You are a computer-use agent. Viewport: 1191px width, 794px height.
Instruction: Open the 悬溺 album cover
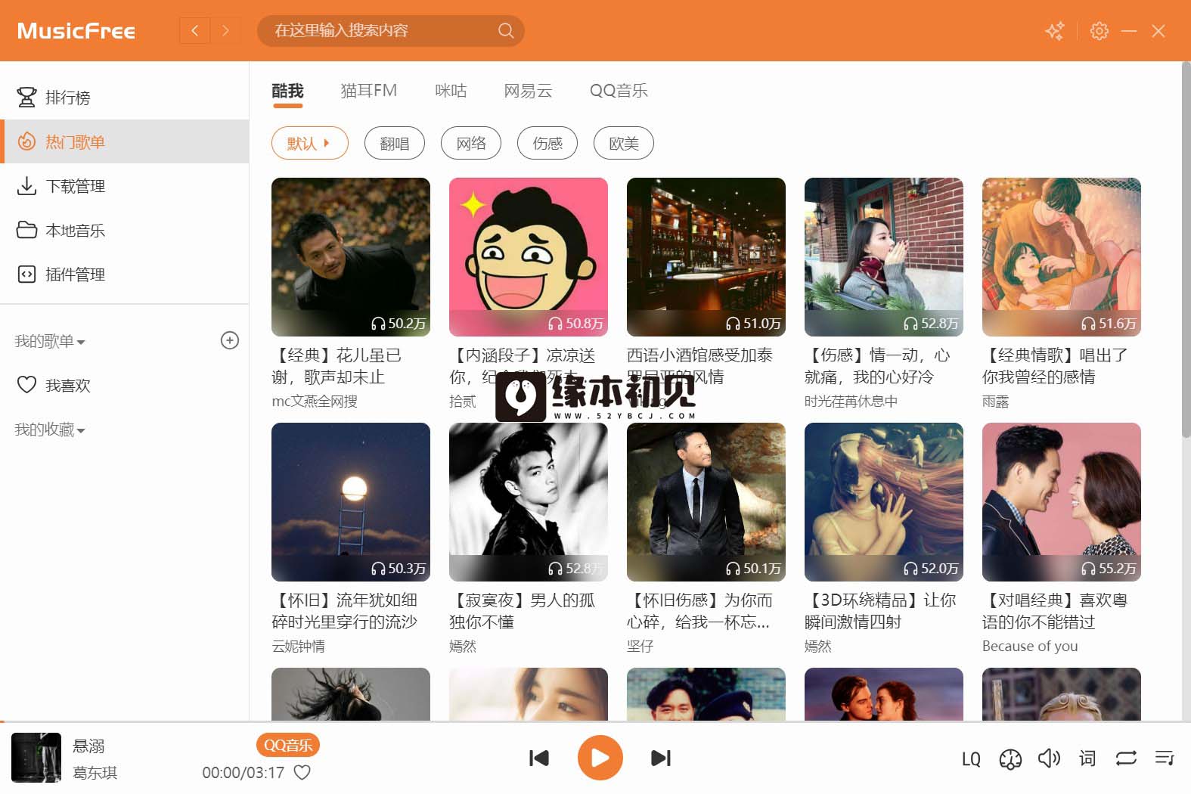point(36,758)
